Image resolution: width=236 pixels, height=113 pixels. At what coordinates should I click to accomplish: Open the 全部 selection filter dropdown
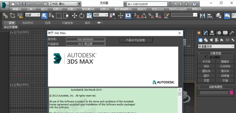point(33,15)
